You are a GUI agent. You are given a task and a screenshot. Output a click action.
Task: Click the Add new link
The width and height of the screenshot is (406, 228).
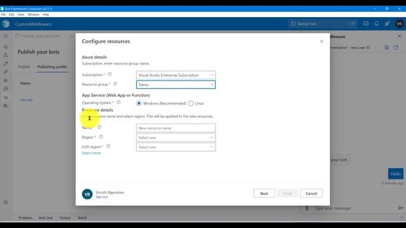(x=27, y=100)
